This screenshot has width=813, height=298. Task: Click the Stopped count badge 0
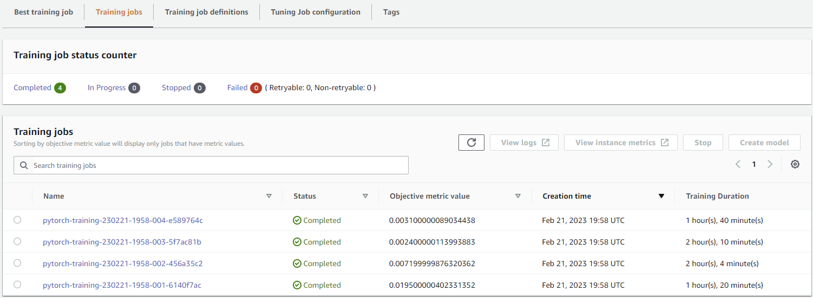pyautogui.click(x=200, y=88)
